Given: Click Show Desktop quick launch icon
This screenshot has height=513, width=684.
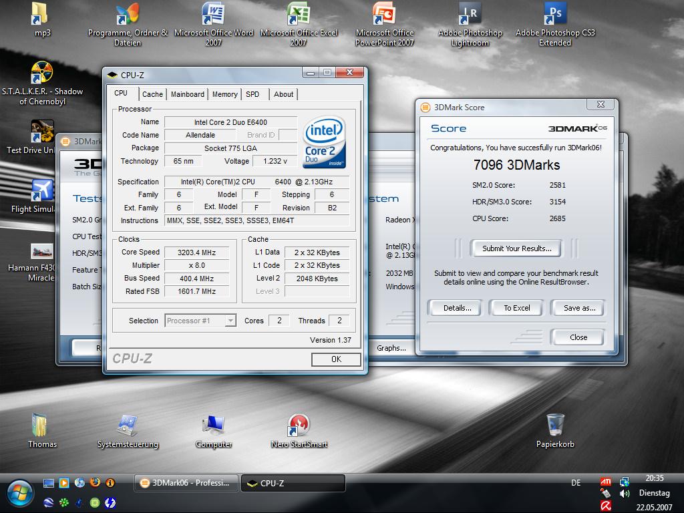Looking at the screenshot, I should [x=49, y=483].
